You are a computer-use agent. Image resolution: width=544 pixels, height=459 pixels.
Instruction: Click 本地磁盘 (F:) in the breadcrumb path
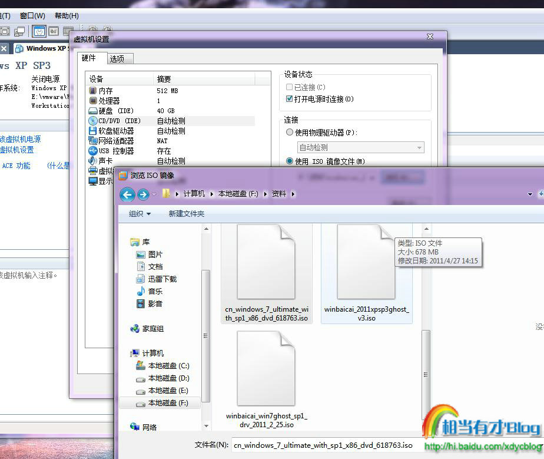238,194
